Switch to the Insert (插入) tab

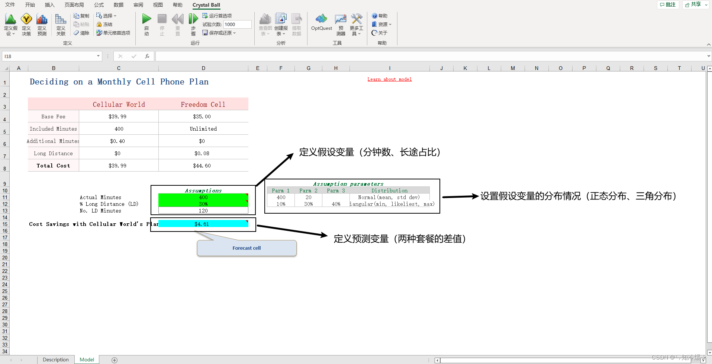(50, 5)
